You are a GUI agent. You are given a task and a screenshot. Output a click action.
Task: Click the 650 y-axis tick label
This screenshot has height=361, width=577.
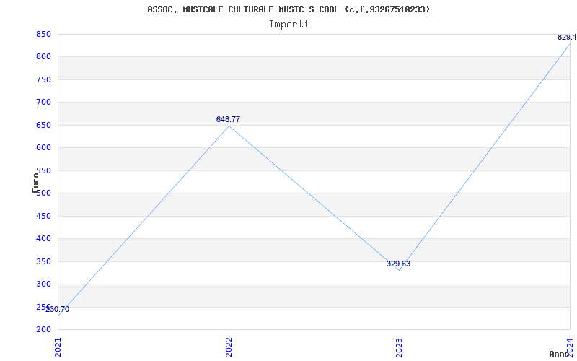43,125
